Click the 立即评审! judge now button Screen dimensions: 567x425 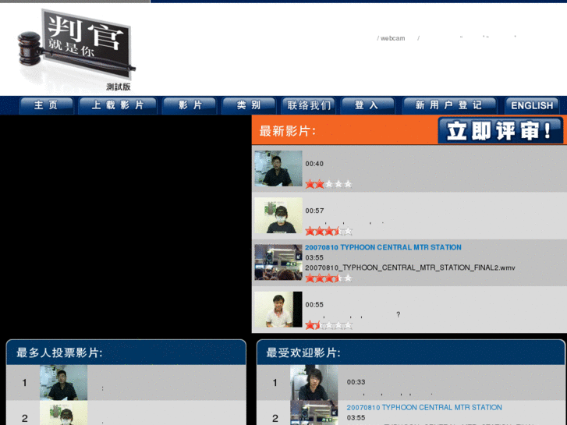point(500,130)
